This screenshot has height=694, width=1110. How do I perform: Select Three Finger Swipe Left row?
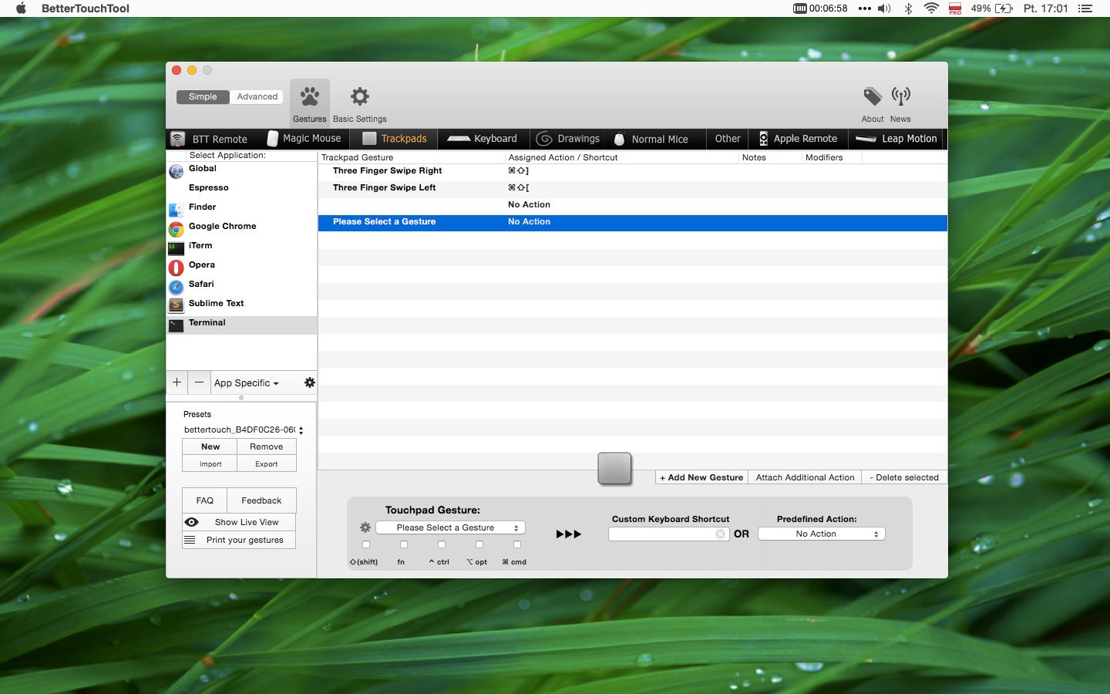coord(632,188)
